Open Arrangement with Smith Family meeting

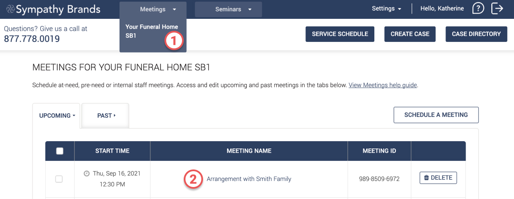tap(249, 179)
